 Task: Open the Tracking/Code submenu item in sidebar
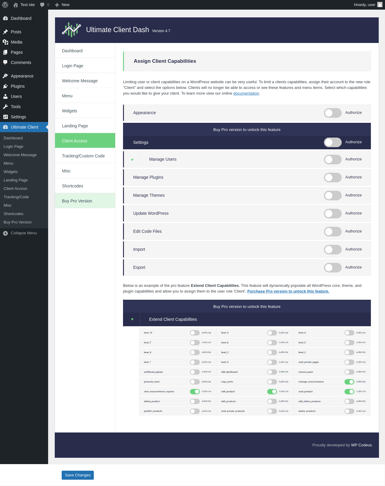16,197
